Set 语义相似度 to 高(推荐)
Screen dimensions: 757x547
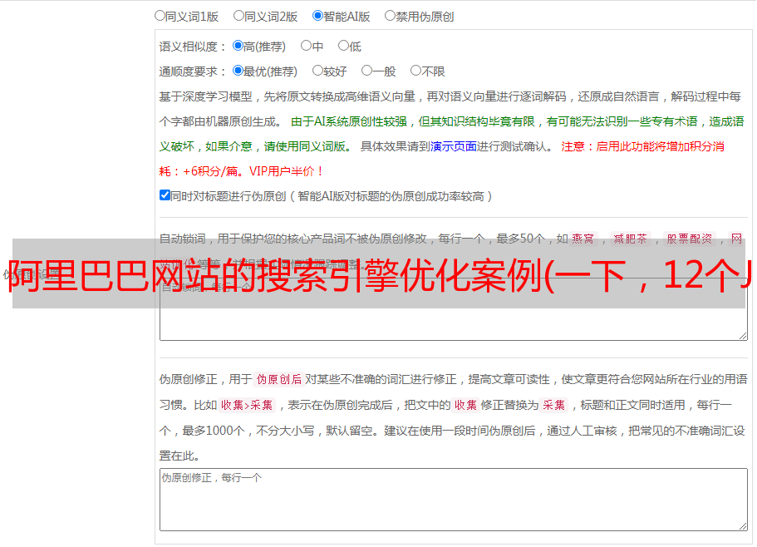click(238, 46)
